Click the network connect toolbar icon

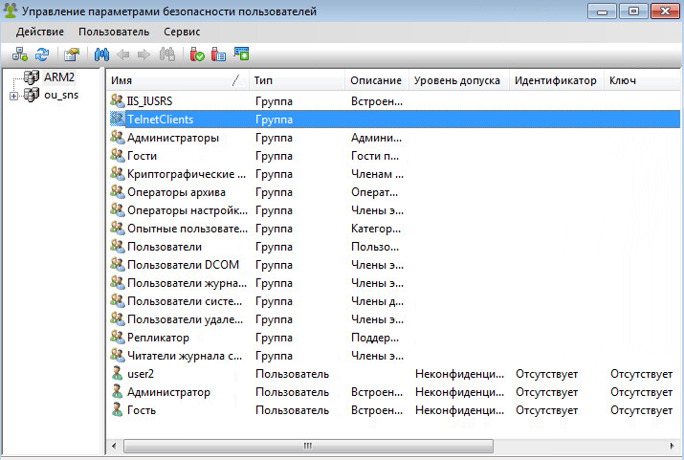(x=20, y=55)
